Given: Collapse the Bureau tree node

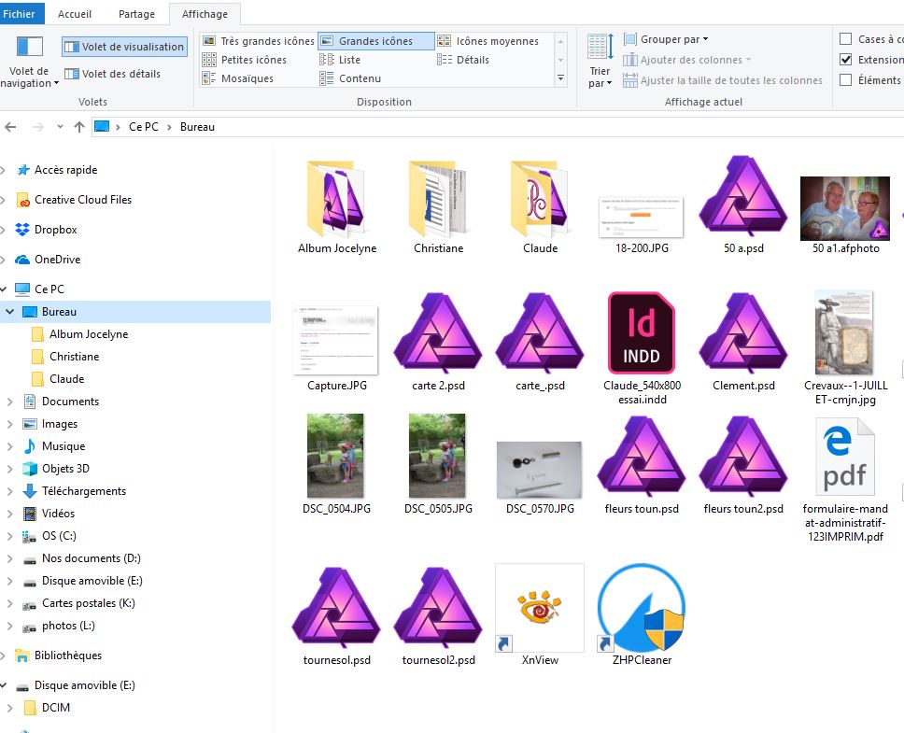Looking at the screenshot, I should pos(9,312).
